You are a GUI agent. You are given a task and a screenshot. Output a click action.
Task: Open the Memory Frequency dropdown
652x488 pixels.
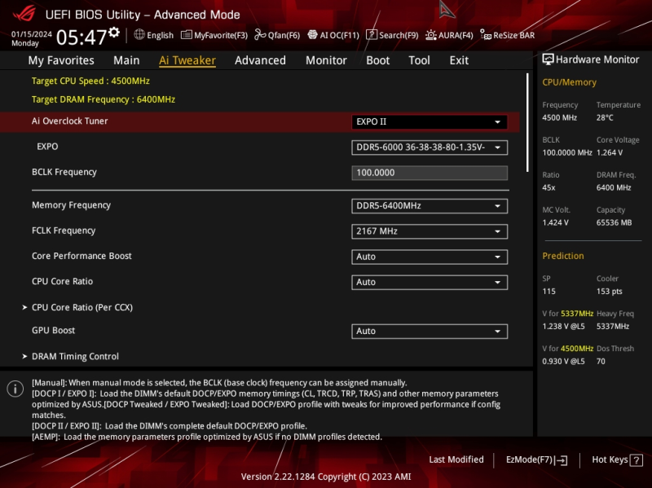(430, 206)
